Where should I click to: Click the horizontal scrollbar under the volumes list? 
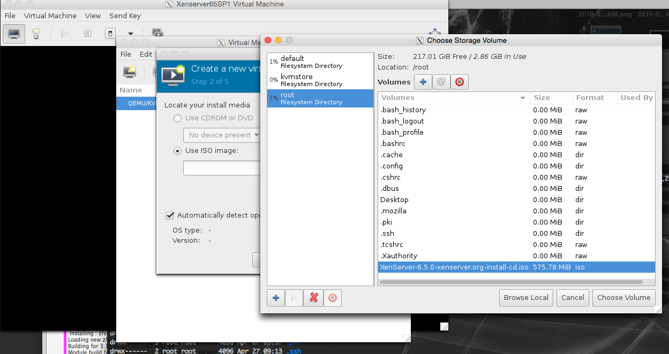pos(511,282)
